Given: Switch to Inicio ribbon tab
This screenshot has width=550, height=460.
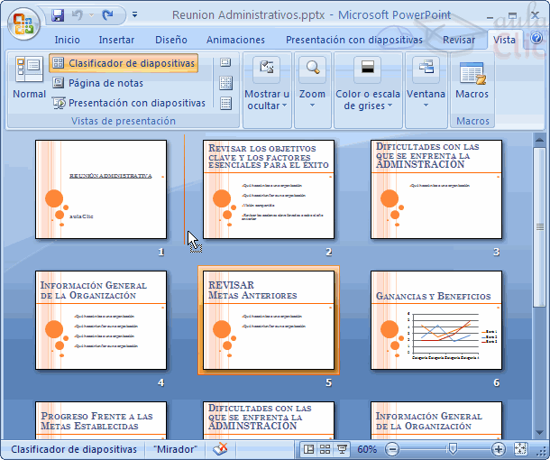Looking at the screenshot, I should tap(67, 40).
